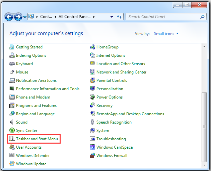Open the Getting Started icon
Screen dimensions: 211x171
[12, 47]
